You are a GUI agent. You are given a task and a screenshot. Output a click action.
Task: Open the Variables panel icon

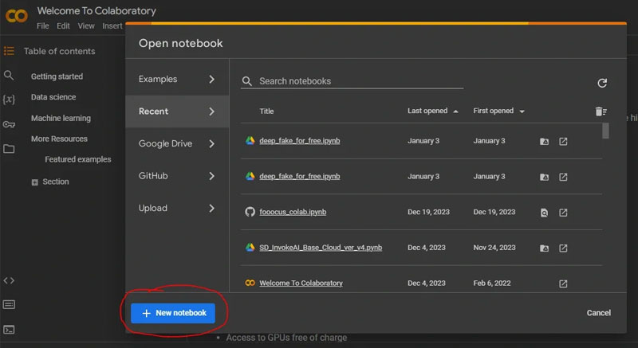[x=9, y=100]
